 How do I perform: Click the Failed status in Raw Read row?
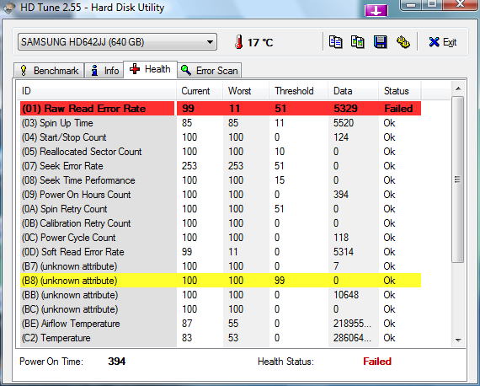tap(398, 109)
